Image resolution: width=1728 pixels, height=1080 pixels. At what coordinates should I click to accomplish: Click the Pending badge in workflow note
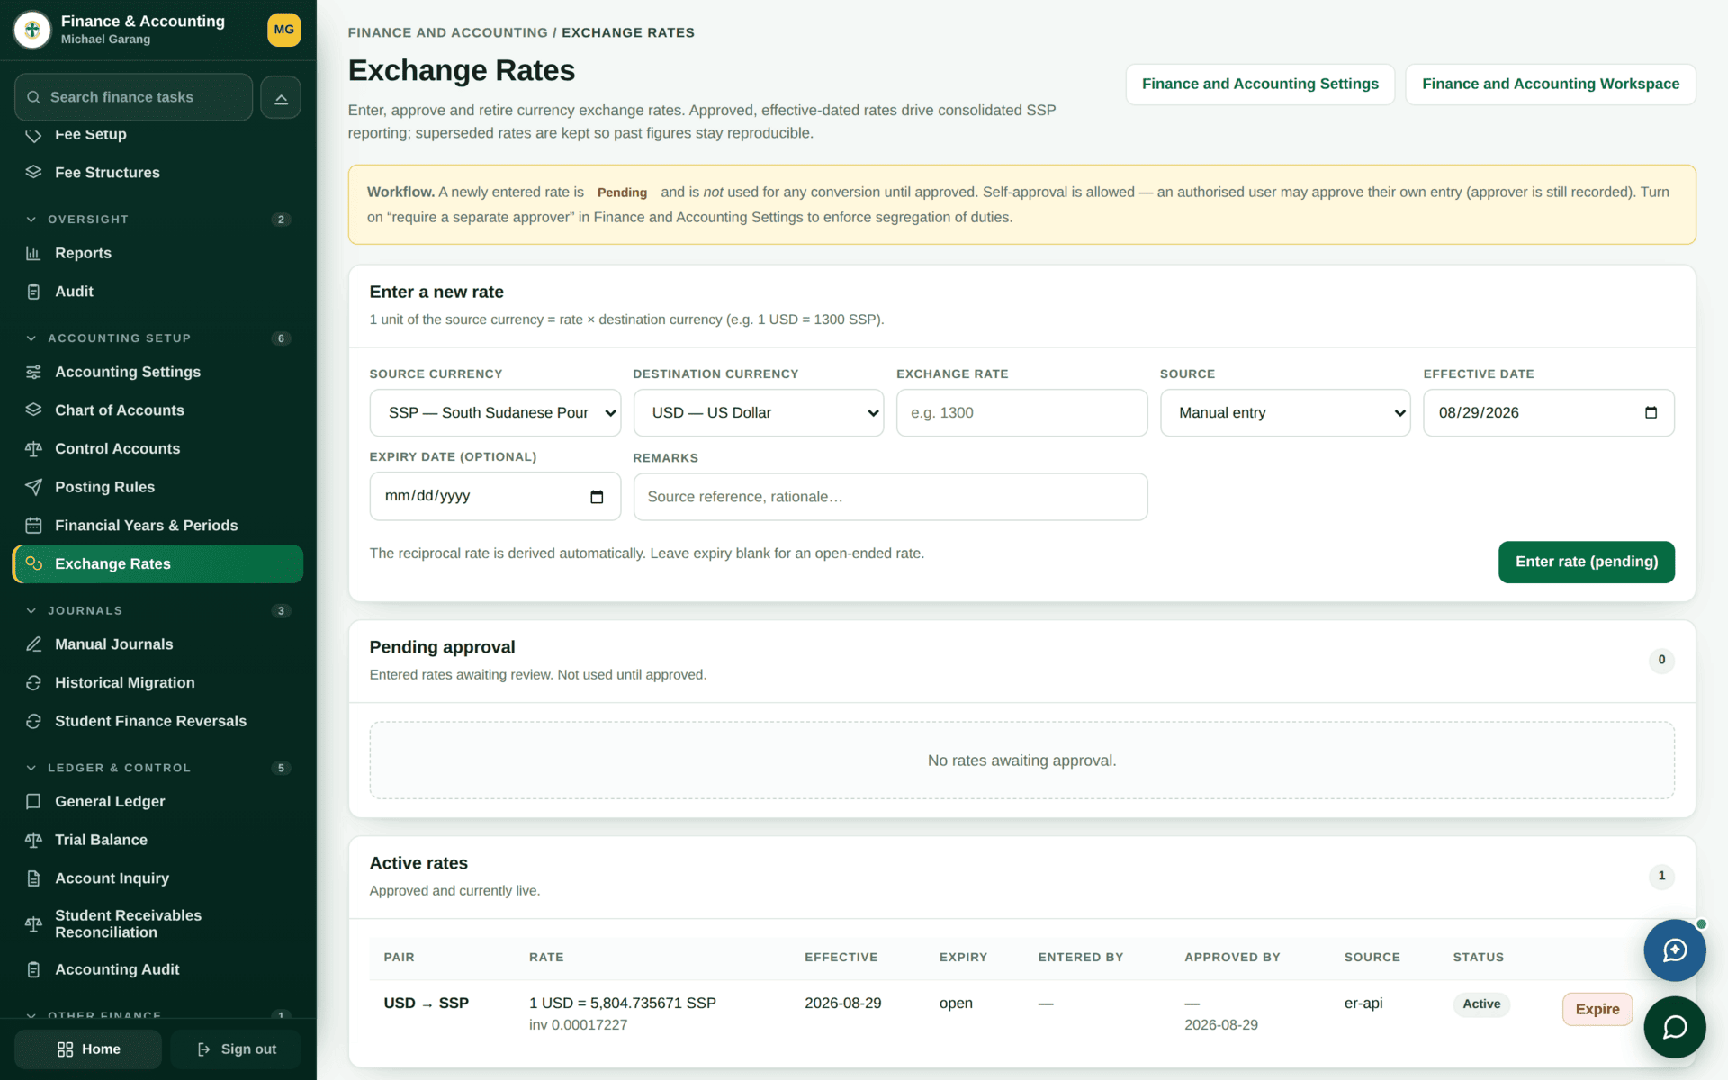pos(622,193)
